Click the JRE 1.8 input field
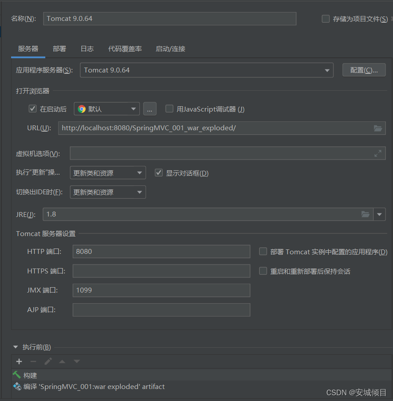The image size is (393, 401). tap(208, 214)
